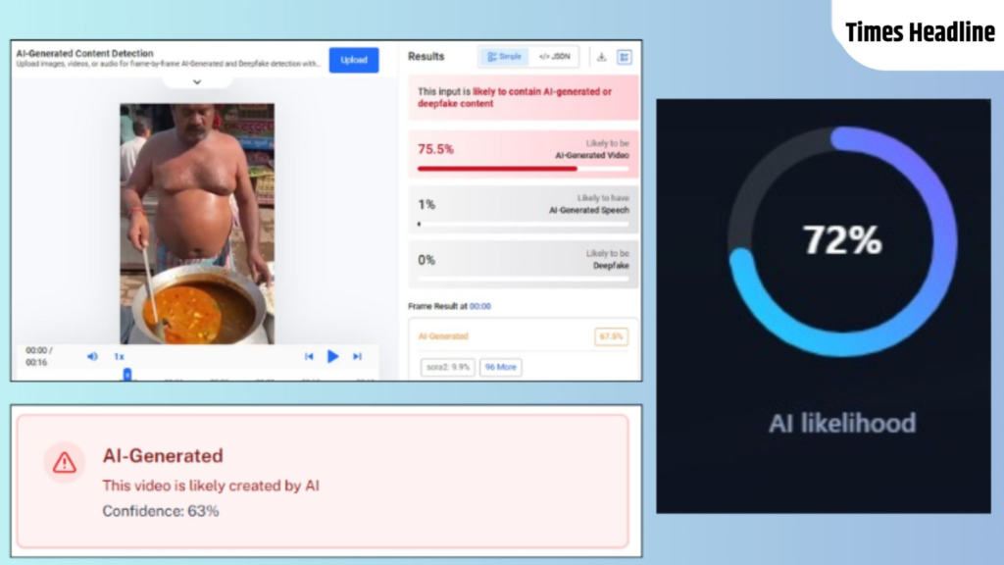Image resolution: width=1004 pixels, height=565 pixels.
Task: Click the 00:00 frame timestamp link
Action: click(x=480, y=306)
